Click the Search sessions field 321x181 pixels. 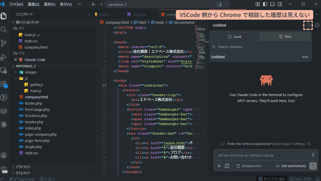pyautogui.click(x=261, y=47)
